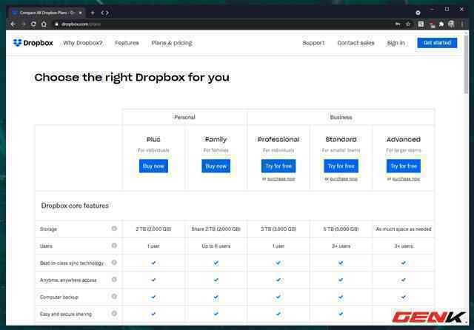Click the browser back arrow
Viewport: 474px width, 330px height.
(13, 24)
